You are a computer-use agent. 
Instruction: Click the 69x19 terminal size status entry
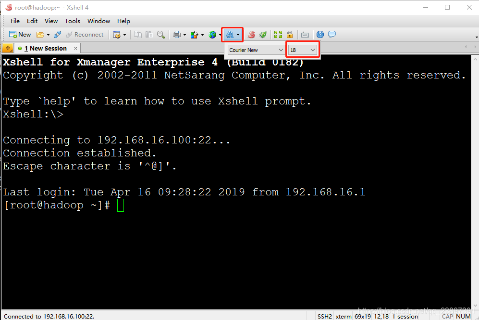(x=363, y=316)
